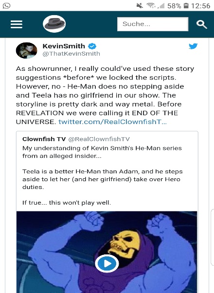
Task: Open the Skeletor video thumbnail
Action: pos(107,252)
